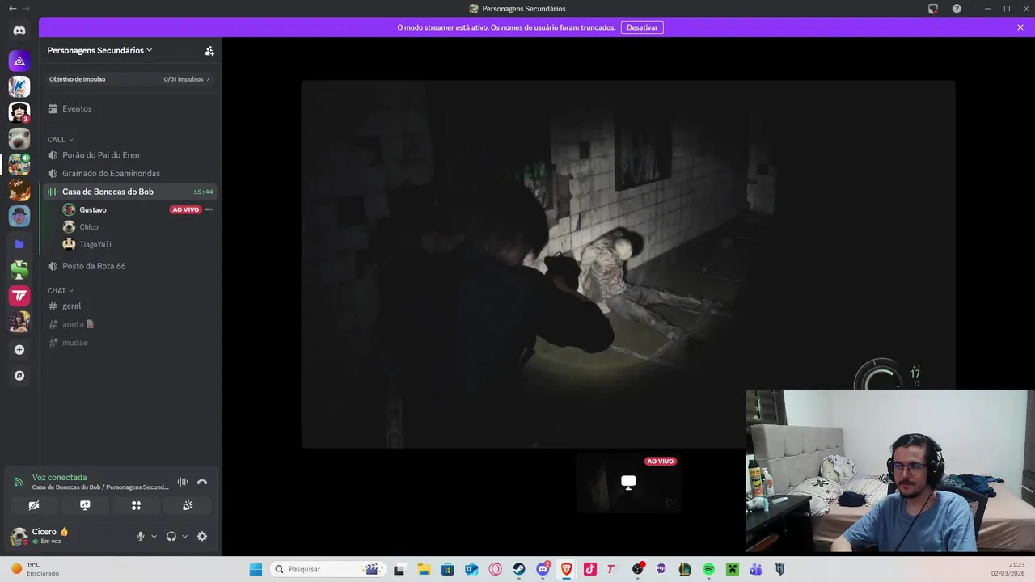Toggle noise suppression waveform icon
1035x582 pixels.
(183, 482)
